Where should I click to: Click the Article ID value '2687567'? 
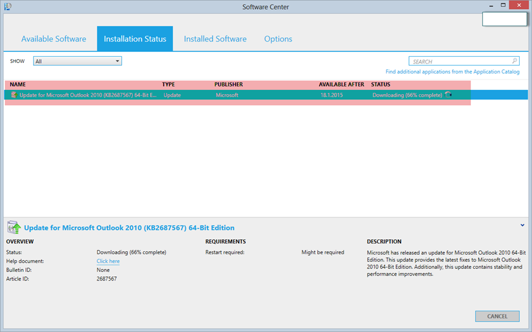coord(107,279)
